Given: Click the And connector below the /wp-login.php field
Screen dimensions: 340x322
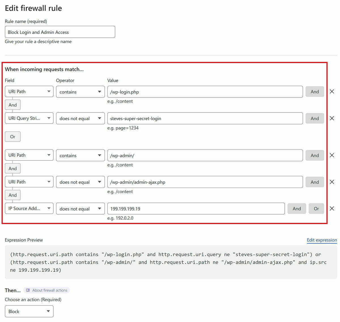Looking at the screenshot, I should pyautogui.click(x=13, y=105).
